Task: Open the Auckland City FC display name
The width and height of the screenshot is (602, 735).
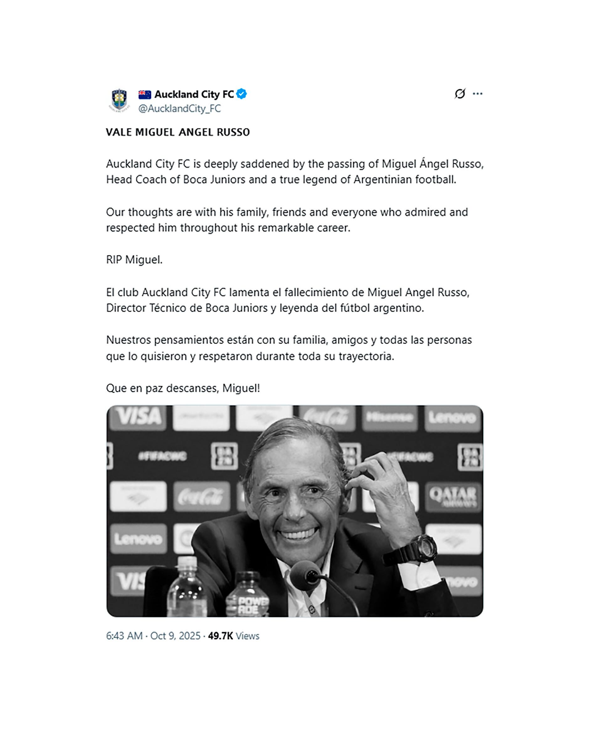Action: pos(194,94)
